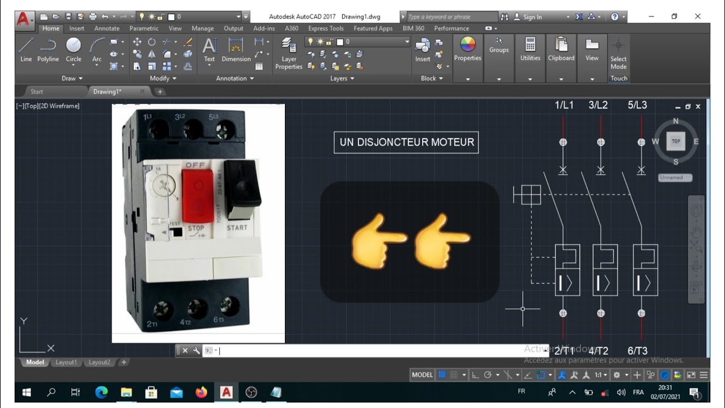Click the Undo arrow in quick access toolbar

tap(105, 17)
